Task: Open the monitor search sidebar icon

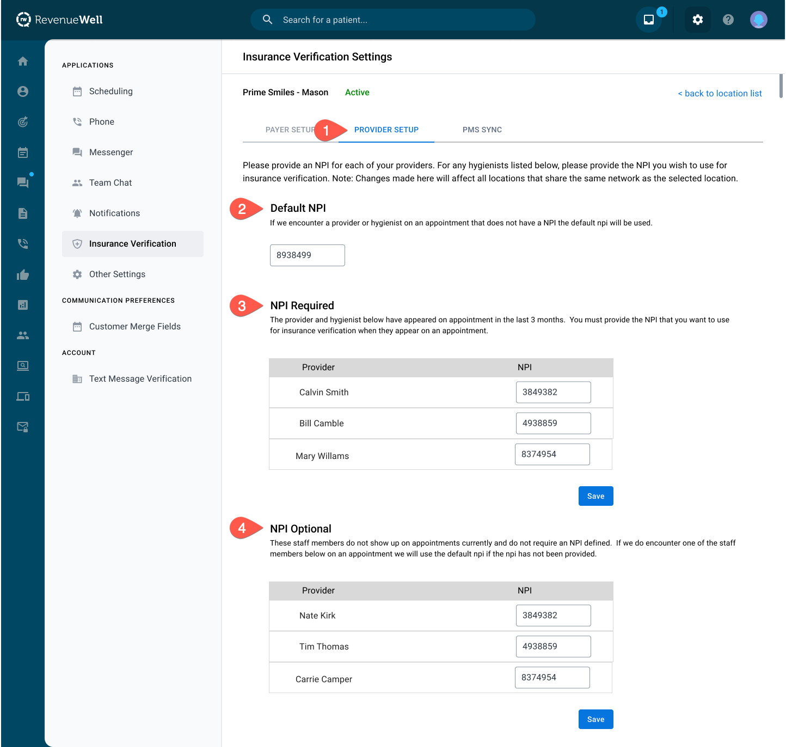Action: click(23, 366)
